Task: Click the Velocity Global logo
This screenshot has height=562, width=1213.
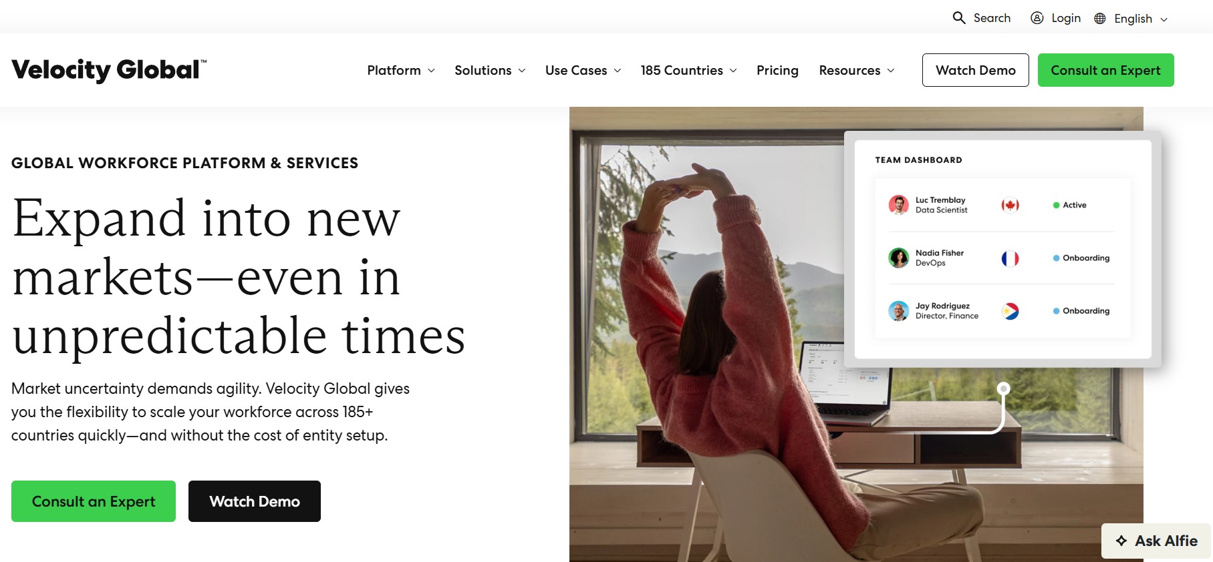Action: pyautogui.click(x=109, y=70)
